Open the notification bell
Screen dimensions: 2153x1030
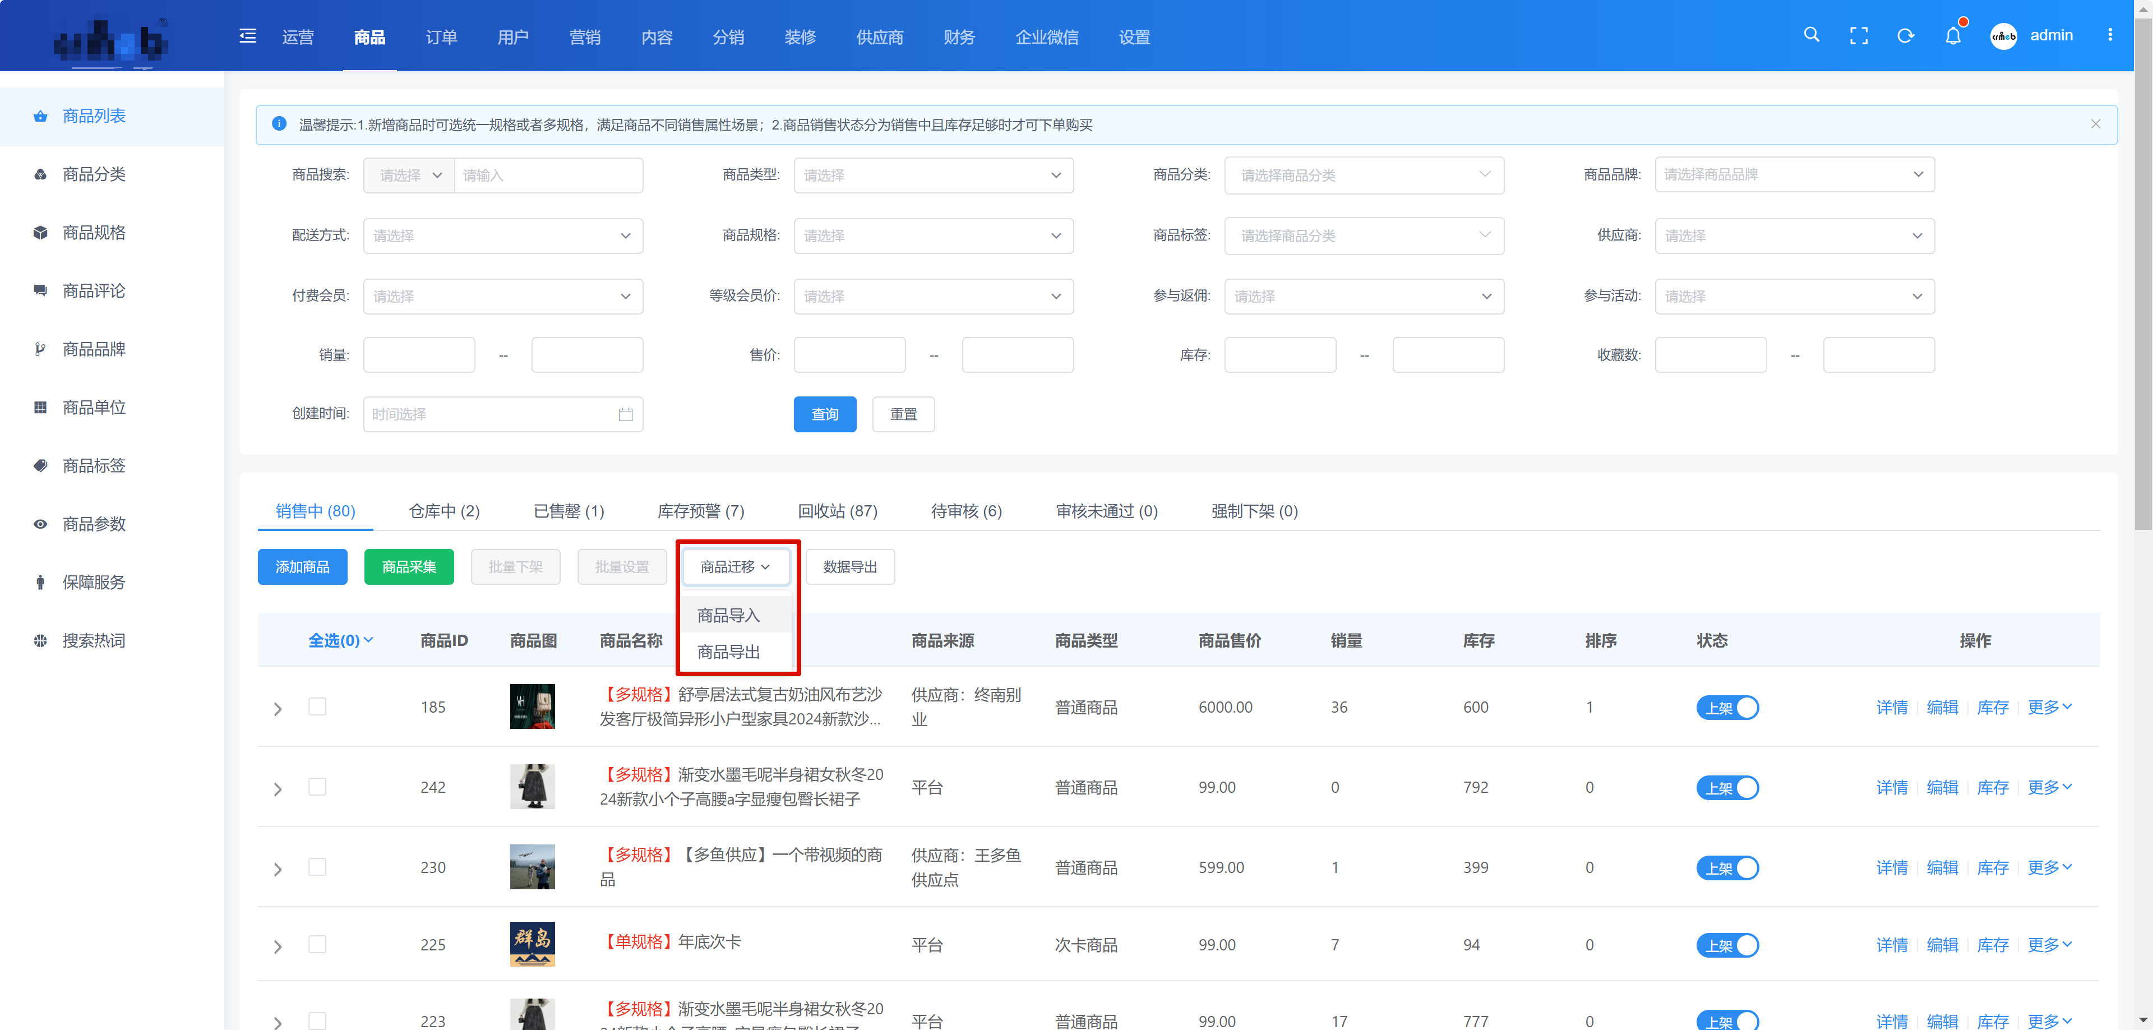pos(1952,36)
